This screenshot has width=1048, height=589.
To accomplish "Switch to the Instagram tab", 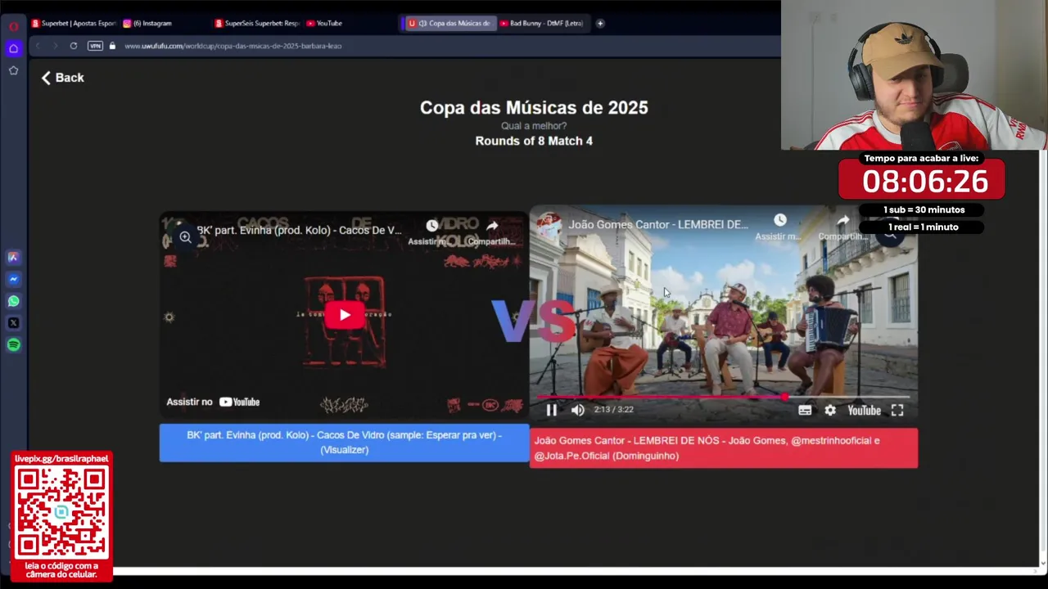I will tap(147, 23).
